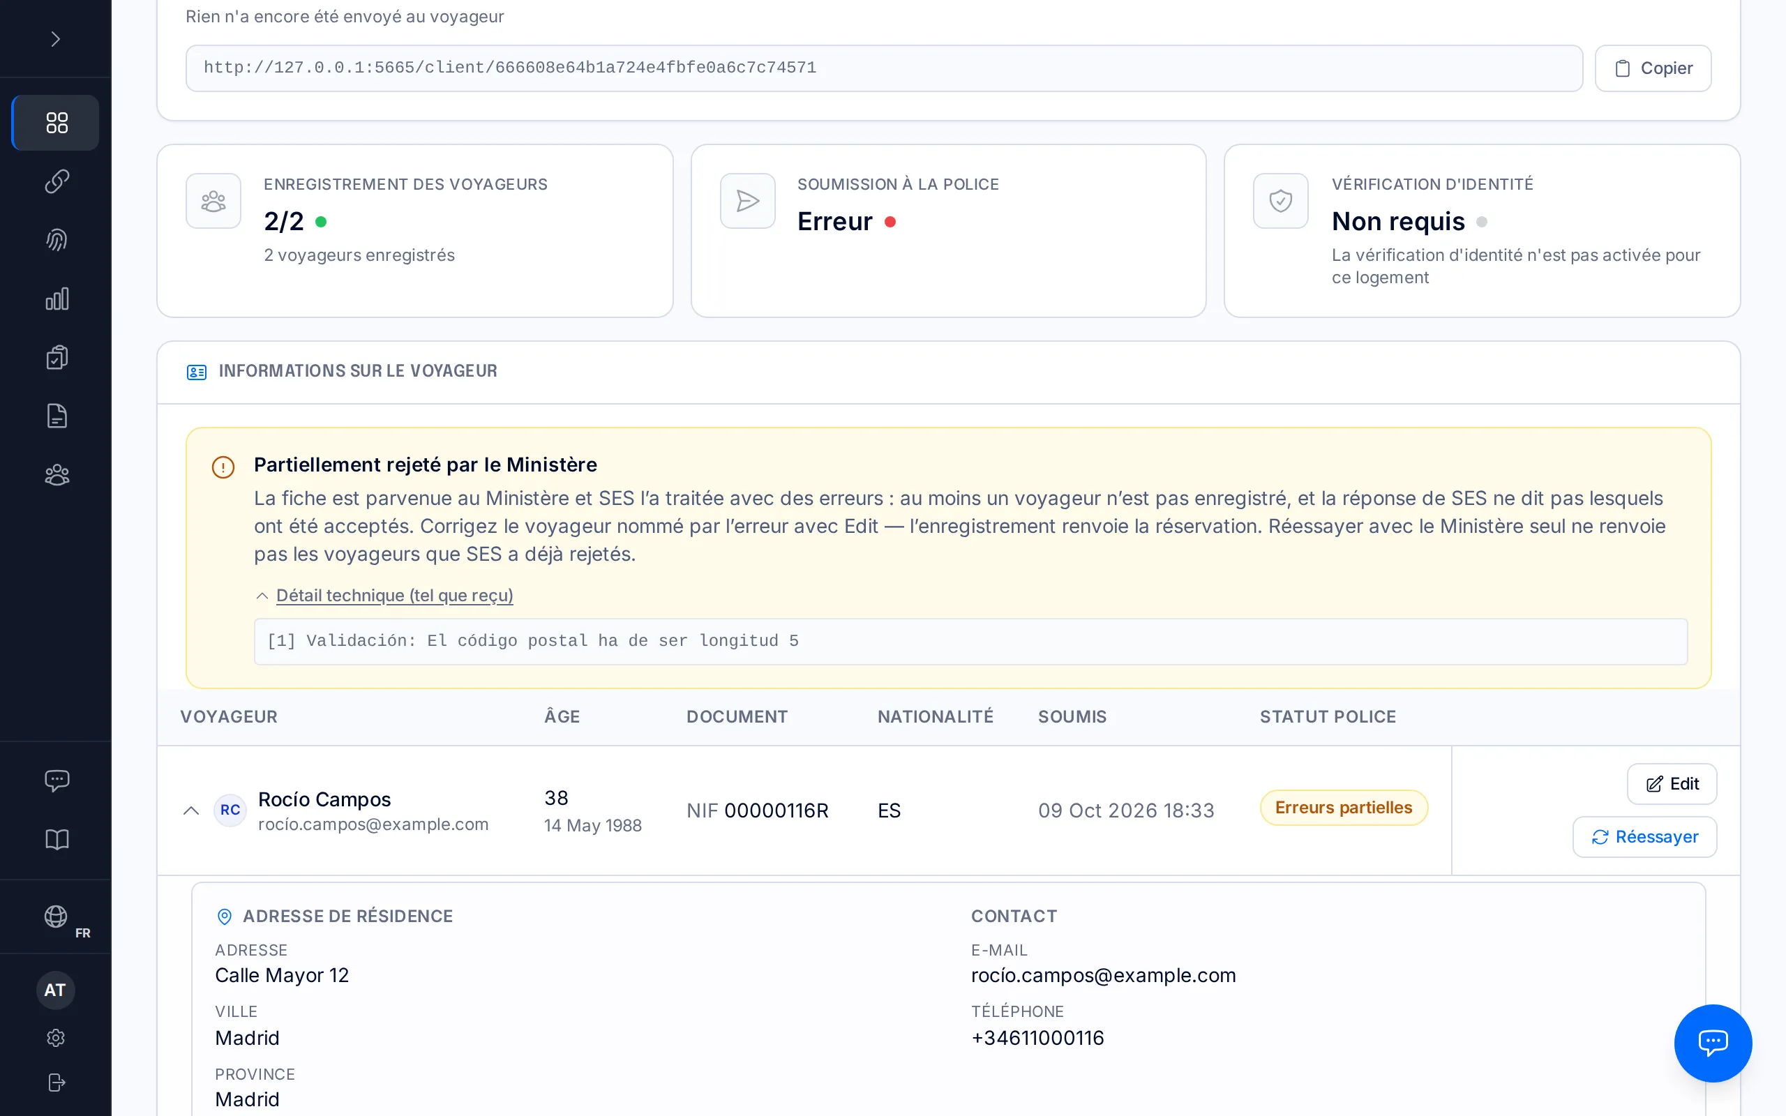Open the guests group icon in sidebar
This screenshot has height=1116, width=1786.
[x=56, y=475]
